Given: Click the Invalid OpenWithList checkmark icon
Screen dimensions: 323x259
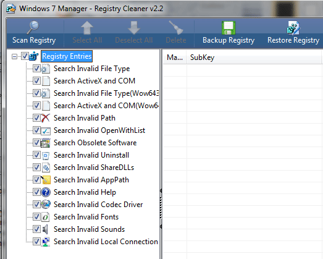Looking at the screenshot, I should pos(46,131).
